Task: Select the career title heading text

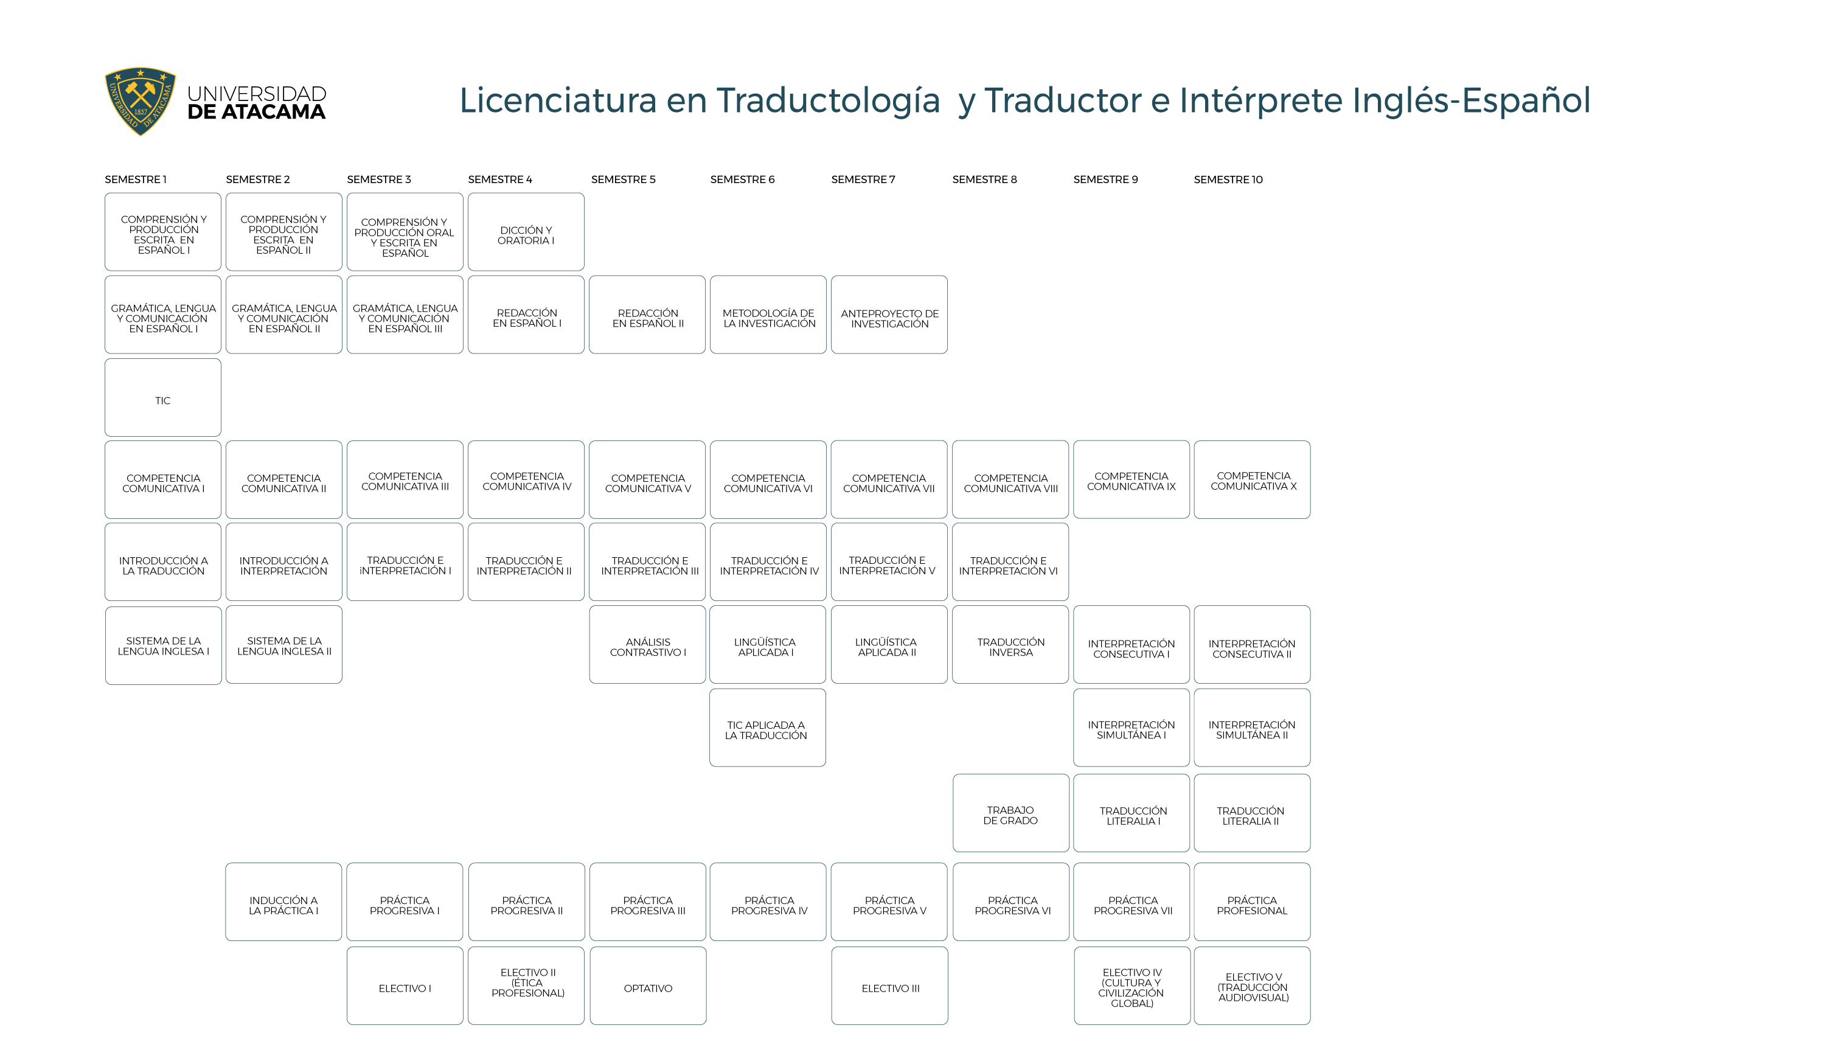Action: 1025,101
